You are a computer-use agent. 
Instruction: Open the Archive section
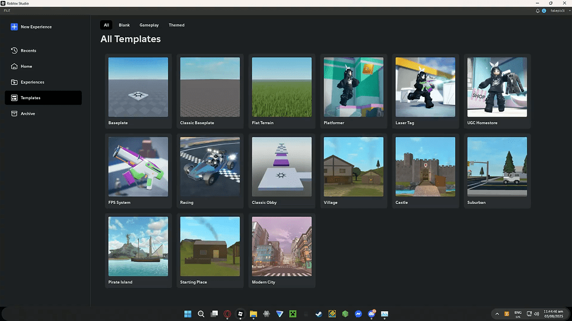point(43,114)
